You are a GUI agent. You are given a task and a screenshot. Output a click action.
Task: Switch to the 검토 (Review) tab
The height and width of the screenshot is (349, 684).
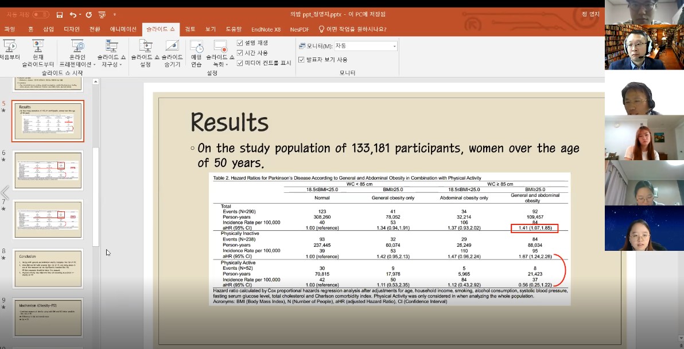(x=190, y=29)
